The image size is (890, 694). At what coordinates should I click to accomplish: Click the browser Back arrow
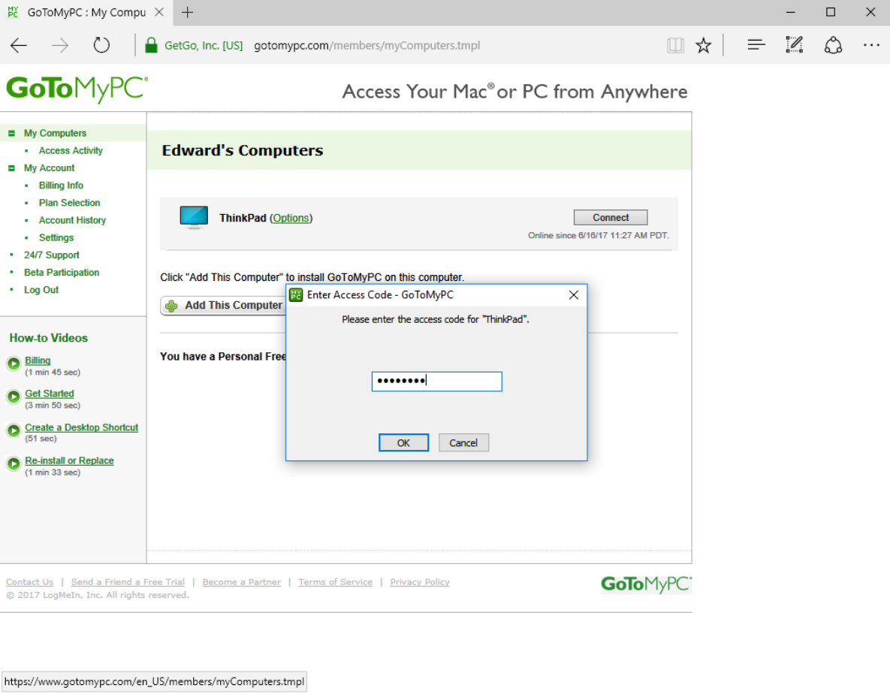point(19,45)
